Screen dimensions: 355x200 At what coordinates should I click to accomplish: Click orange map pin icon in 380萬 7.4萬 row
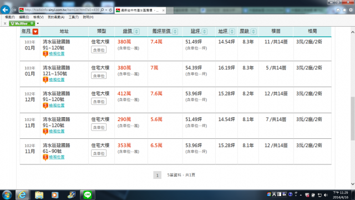[45, 54]
